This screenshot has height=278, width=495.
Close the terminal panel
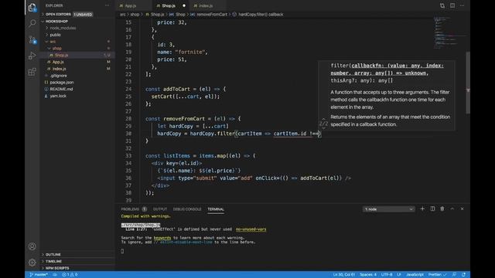(x=463, y=209)
